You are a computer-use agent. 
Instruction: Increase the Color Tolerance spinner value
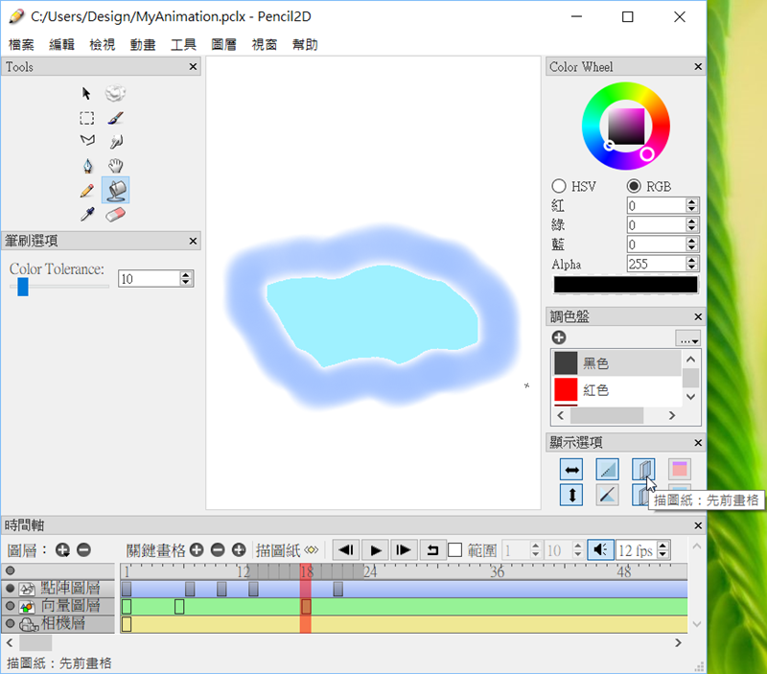point(186,274)
